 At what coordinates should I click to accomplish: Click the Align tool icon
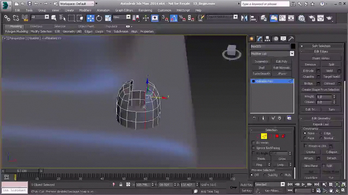253,18
